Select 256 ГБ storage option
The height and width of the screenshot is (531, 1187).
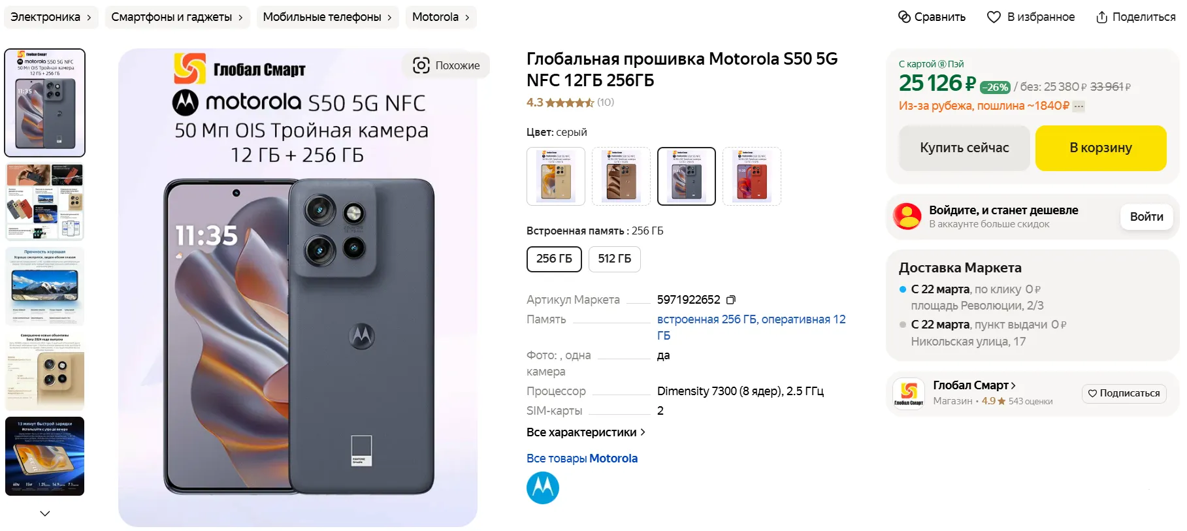tap(554, 259)
